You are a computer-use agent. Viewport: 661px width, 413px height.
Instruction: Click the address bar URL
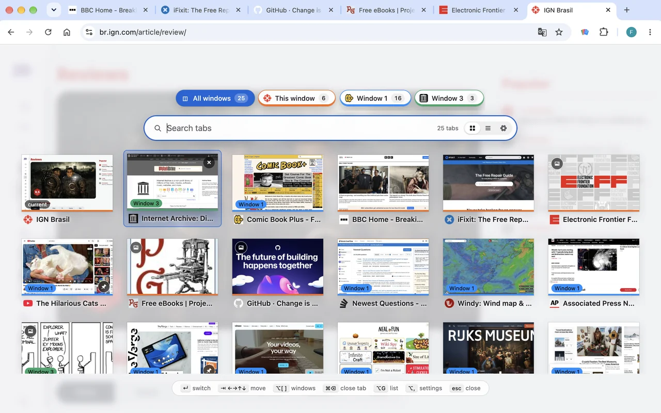(x=143, y=32)
